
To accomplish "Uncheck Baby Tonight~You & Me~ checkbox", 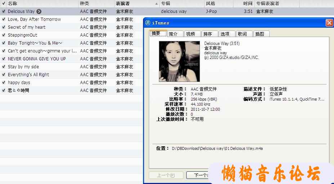I will pos(3,43).
